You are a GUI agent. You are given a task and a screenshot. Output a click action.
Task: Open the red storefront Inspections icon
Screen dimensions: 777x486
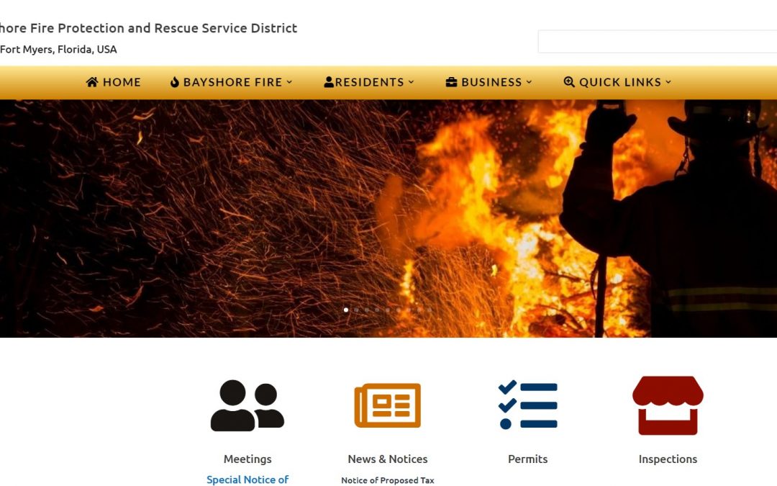[668, 405]
